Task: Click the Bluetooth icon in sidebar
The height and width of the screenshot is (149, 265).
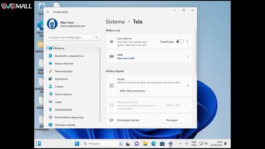Action: click(x=51, y=56)
